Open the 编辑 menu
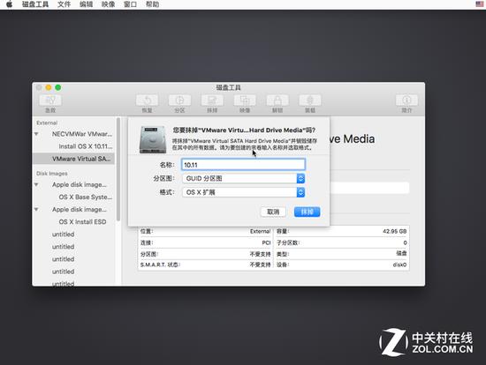486x365 pixels. (86, 4)
